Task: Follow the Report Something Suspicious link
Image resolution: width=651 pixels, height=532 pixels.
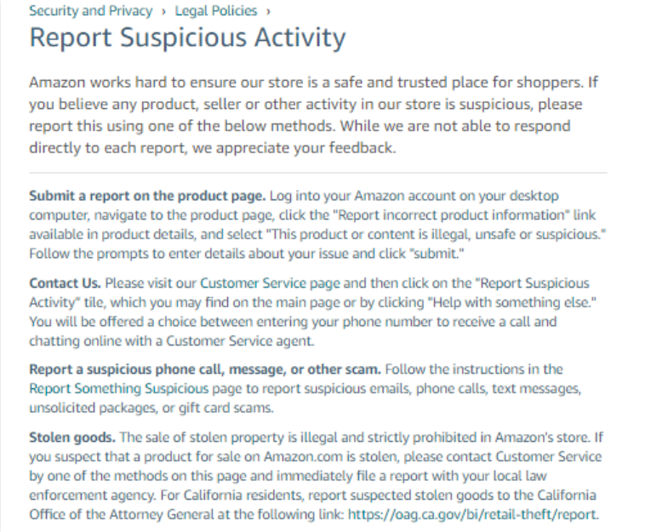Action: point(118,389)
